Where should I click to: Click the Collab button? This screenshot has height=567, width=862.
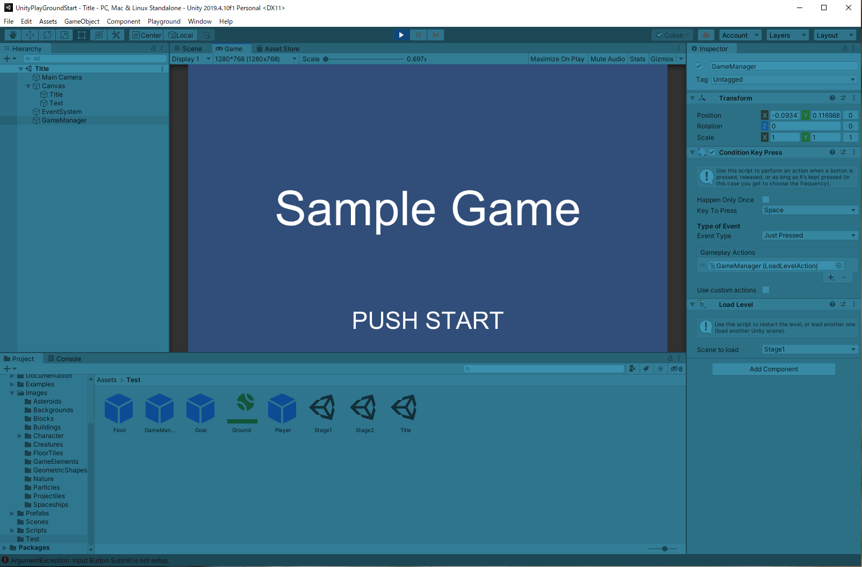coord(672,35)
